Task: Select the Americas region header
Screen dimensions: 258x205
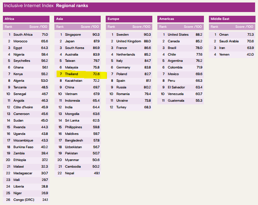Action: tap(181, 19)
